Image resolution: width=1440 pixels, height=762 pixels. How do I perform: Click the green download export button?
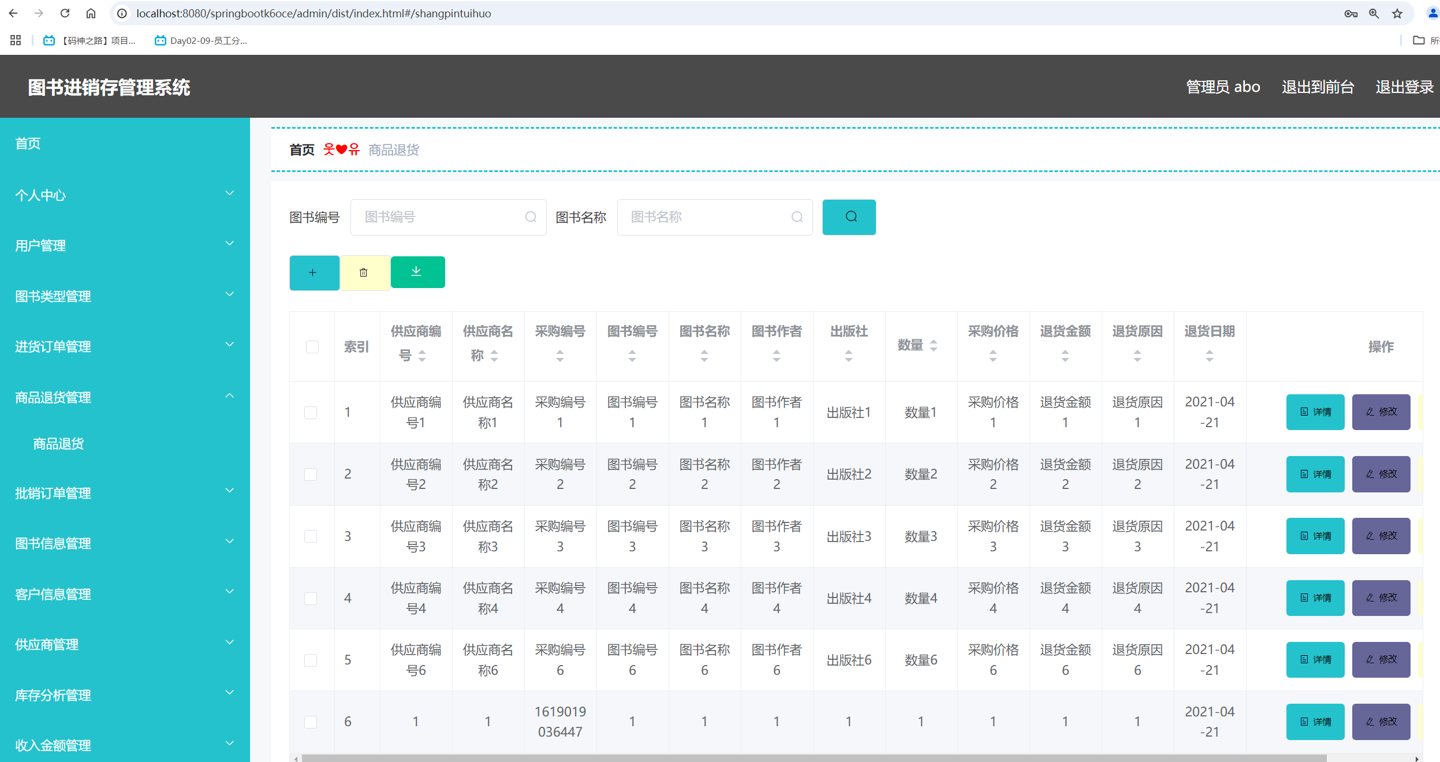(417, 272)
